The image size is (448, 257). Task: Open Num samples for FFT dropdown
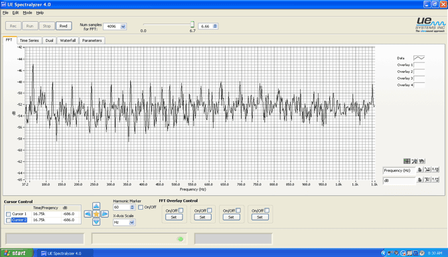(123, 27)
